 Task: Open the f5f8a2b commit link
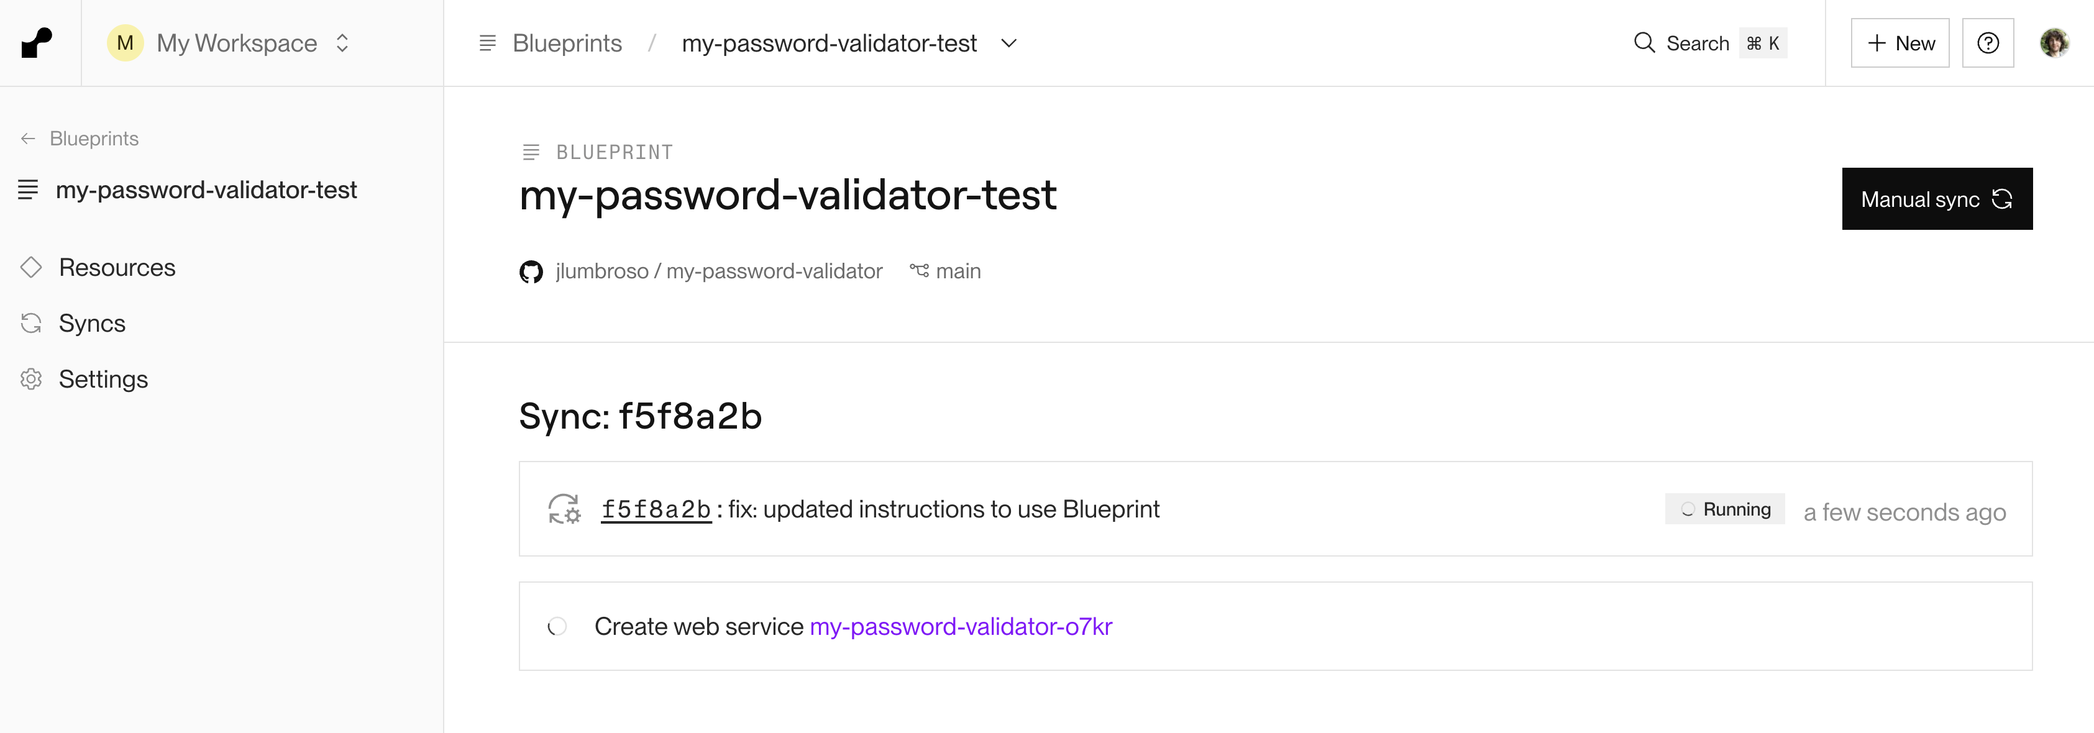[x=655, y=509]
